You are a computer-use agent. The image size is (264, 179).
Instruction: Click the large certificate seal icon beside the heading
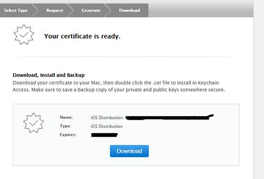[x=24, y=34]
